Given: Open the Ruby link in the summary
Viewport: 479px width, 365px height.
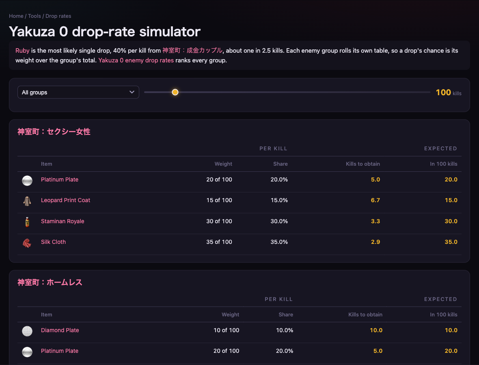Looking at the screenshot, I should [22, 51].
